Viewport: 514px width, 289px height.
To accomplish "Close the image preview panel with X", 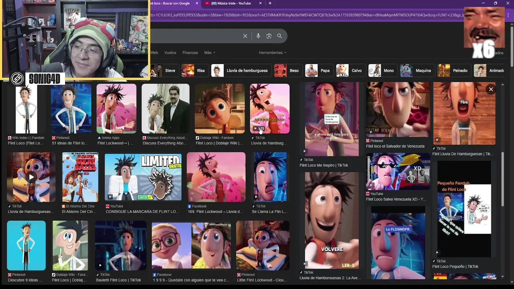I will pos(491,90).
